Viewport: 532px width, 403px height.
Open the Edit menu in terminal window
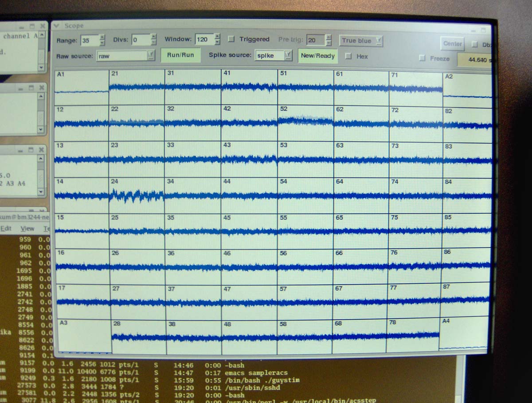tap(6, 228)
